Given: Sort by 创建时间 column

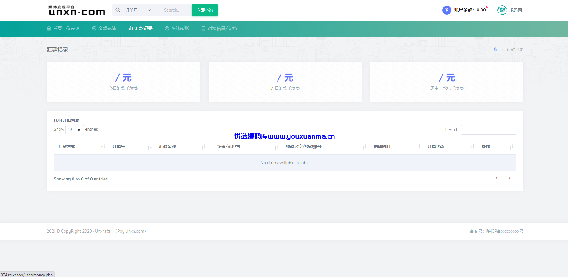Looking at the screenshot, I should pyautogui.click(x=396, y=147).
